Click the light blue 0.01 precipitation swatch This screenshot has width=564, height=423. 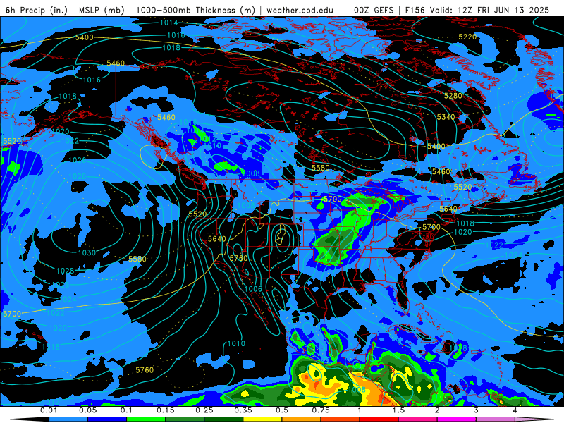[x=68, y=419]
